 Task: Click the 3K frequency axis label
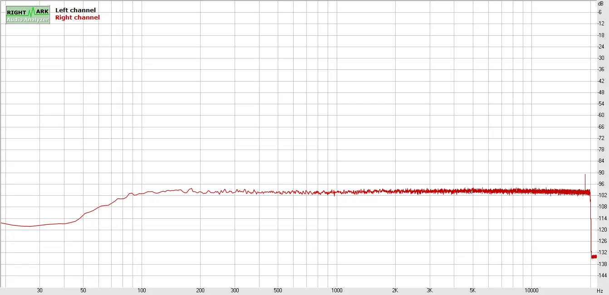click(x=430, y=290)
